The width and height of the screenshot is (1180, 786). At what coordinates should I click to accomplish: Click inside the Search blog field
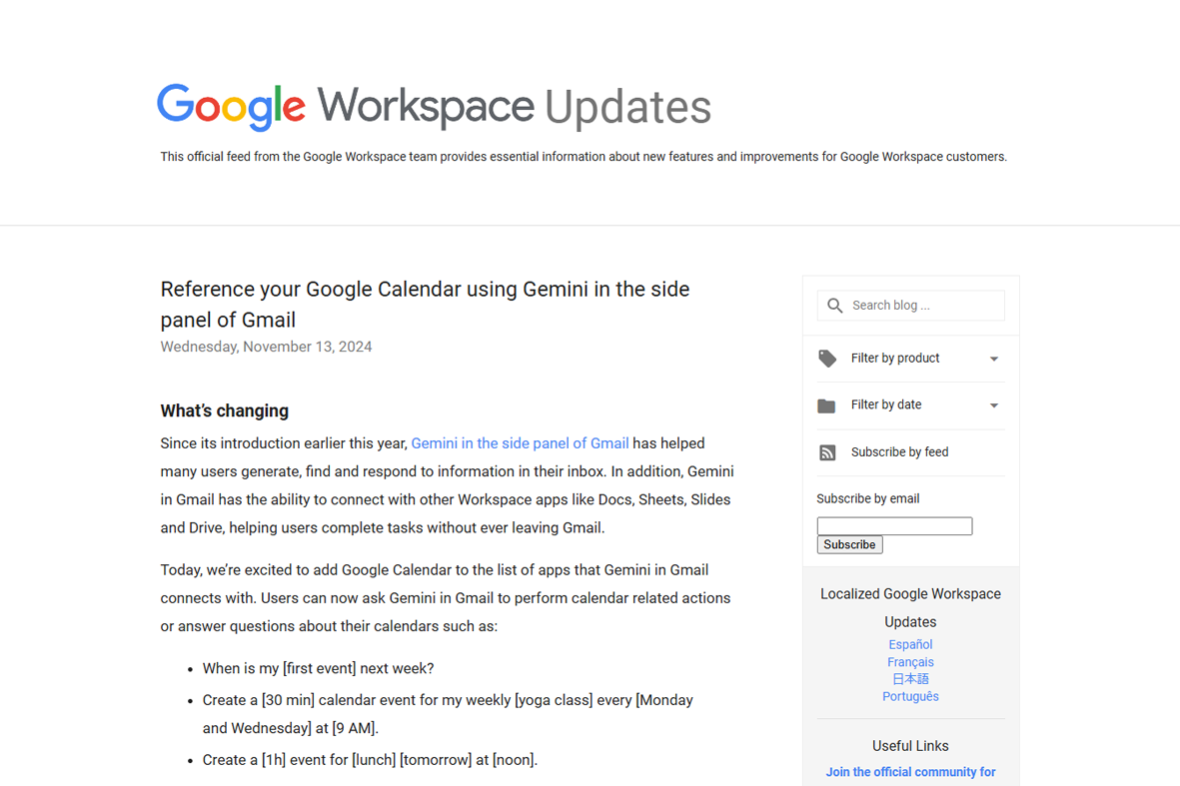click(x=914, y=305)
